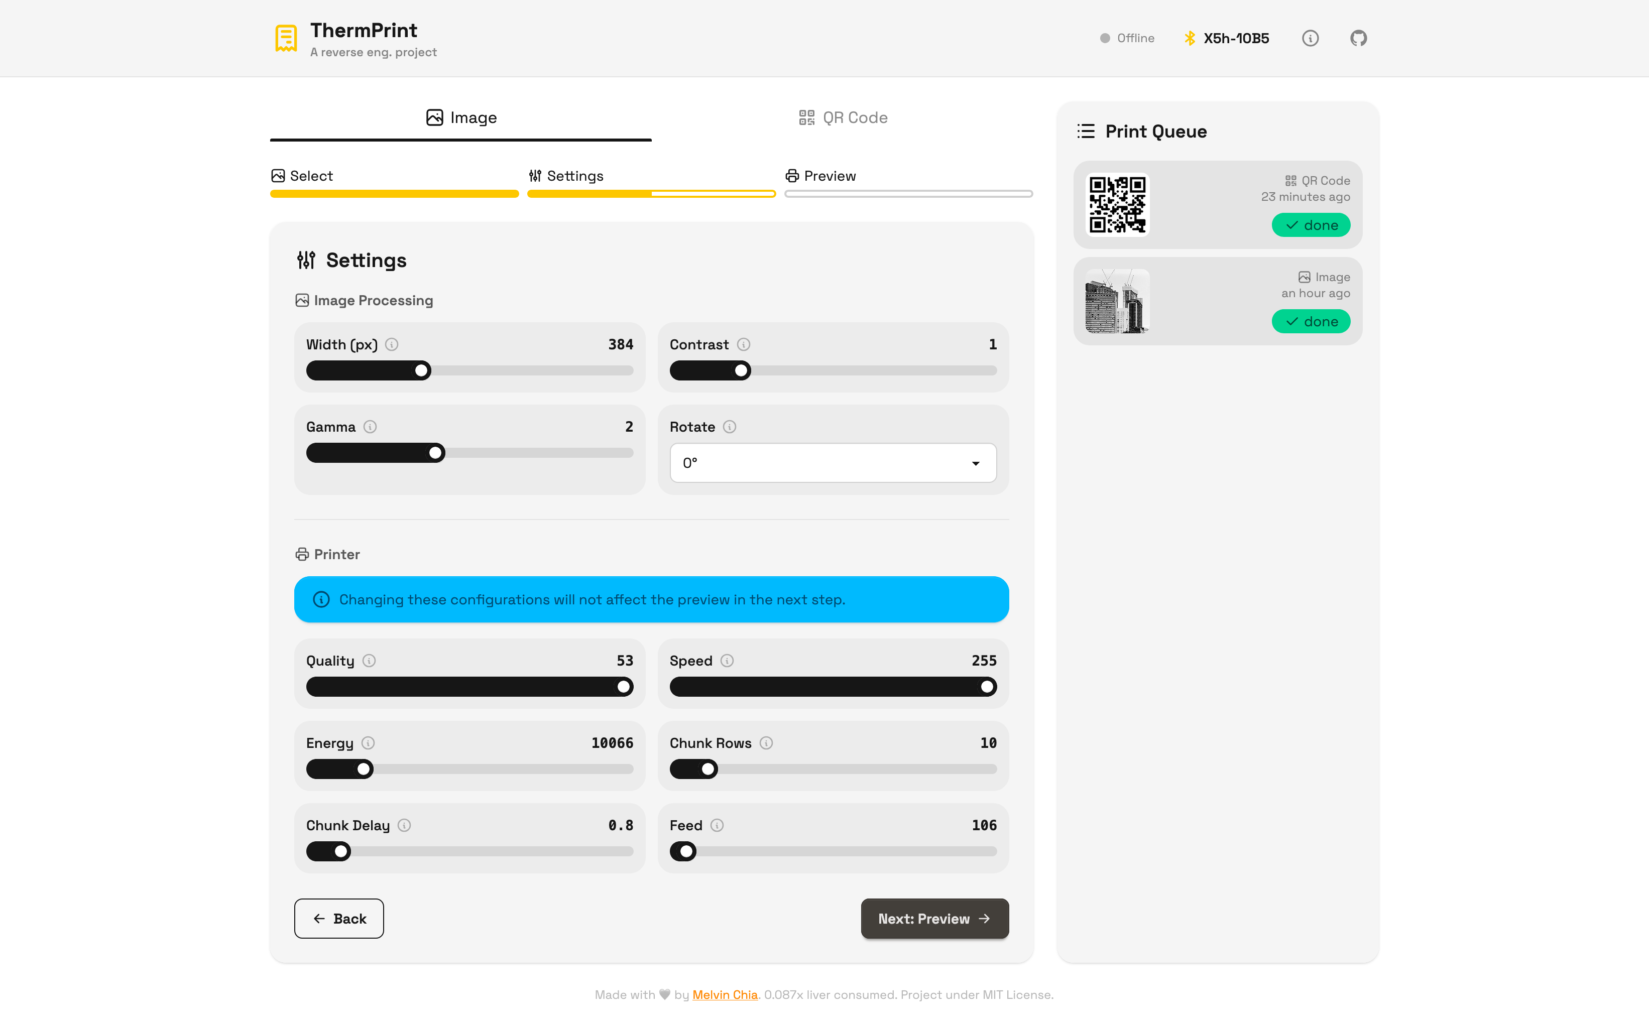
Task: Click the Offline status indicator
Action: pos(1127,38)
